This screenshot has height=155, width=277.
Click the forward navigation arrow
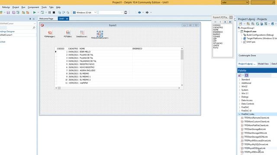[147, 12]
